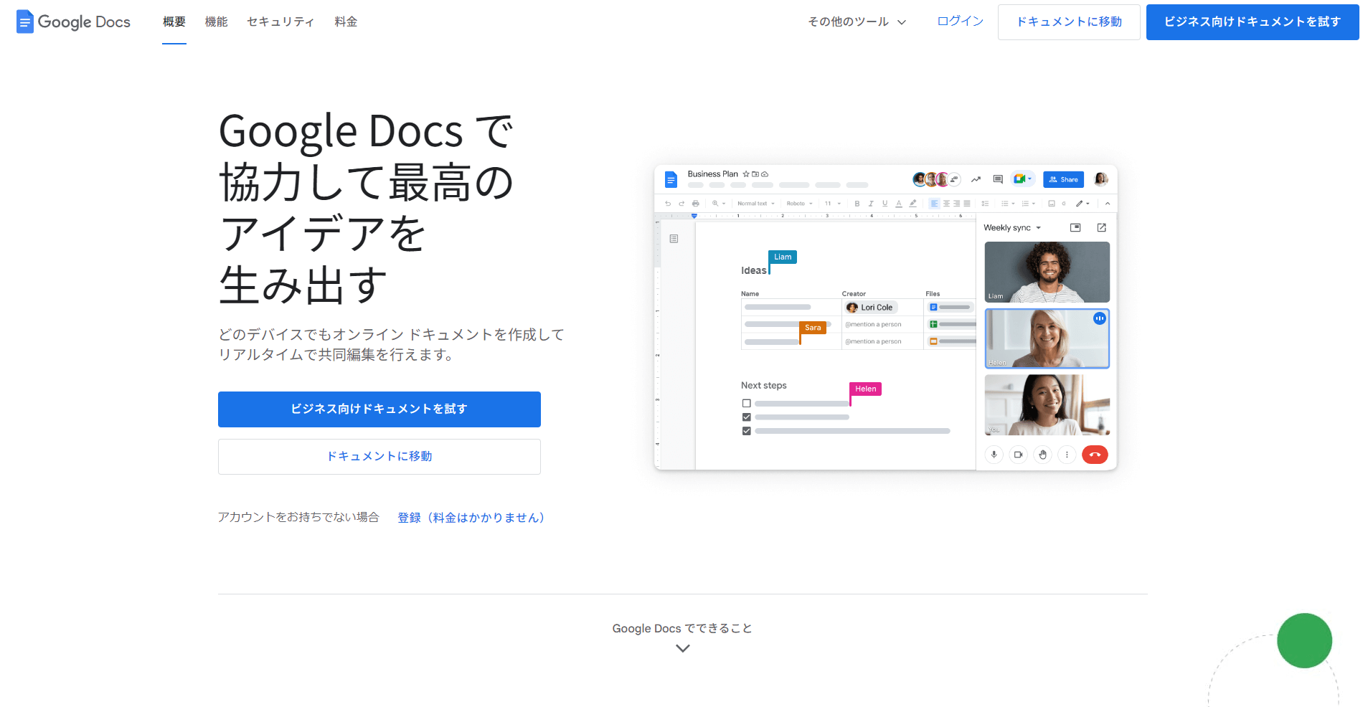Viewport: 1363px width, 707px height.
Task: Click ドキュメントに移動 below the hero text
Action: click(x=379, y=457)
